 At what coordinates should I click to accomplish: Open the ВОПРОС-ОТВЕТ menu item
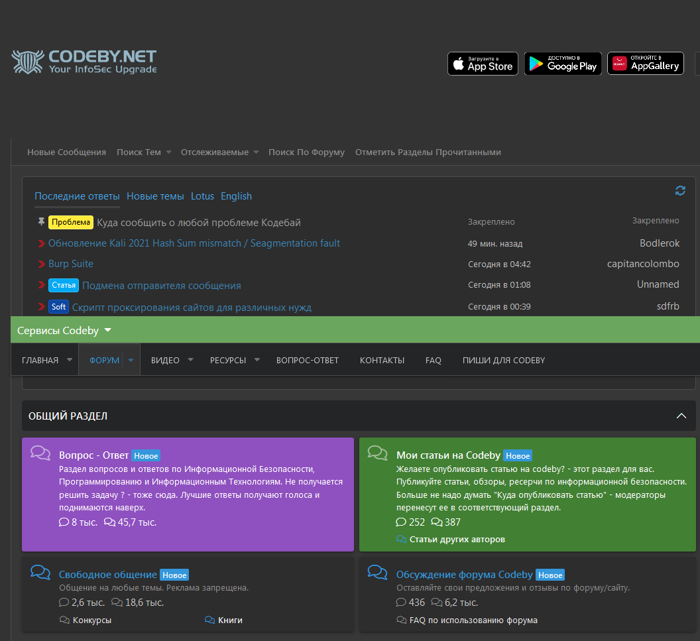[x=307, y=360]
